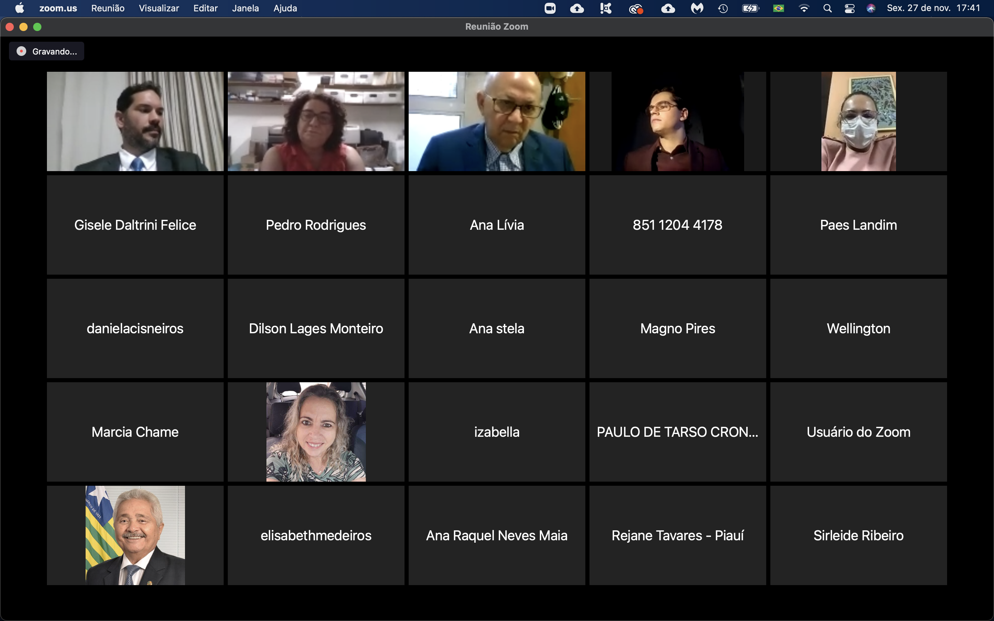Open the Janela menu

[245, 8]
